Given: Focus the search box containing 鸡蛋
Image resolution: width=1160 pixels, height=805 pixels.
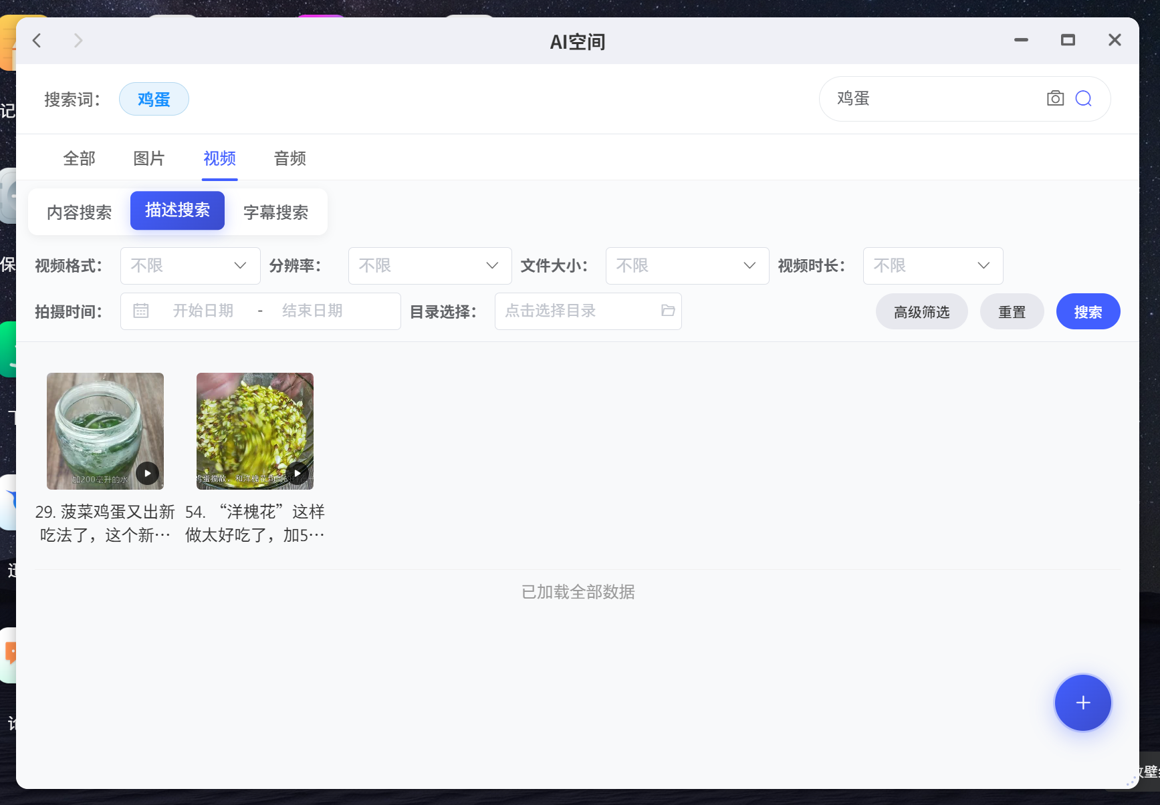Looking at the screenshot, I should pyautogui.click(x=965, y=99).
